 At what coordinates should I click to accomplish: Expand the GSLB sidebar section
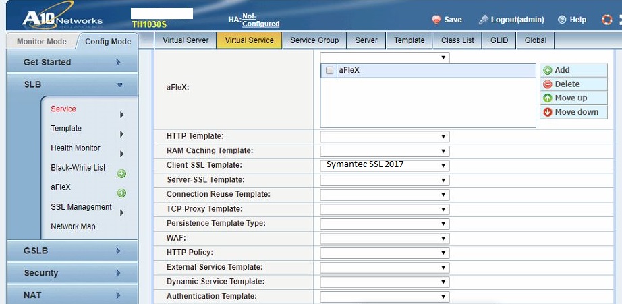pyautogui.click(x=72, y=251)
